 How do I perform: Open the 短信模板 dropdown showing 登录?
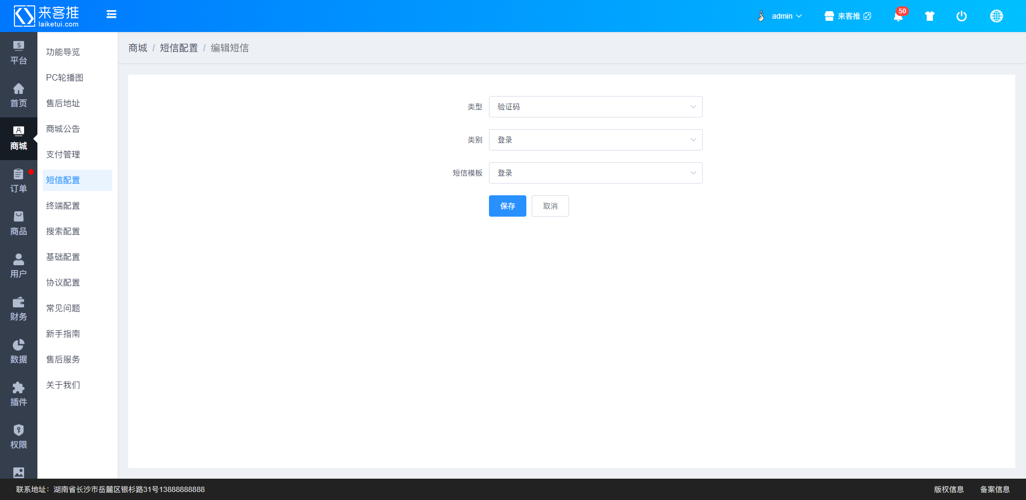(x=595, y=173)
